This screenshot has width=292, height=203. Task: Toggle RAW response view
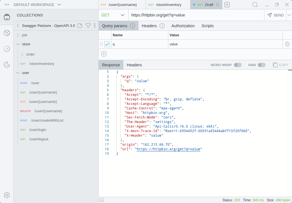(x=261, y=65)
